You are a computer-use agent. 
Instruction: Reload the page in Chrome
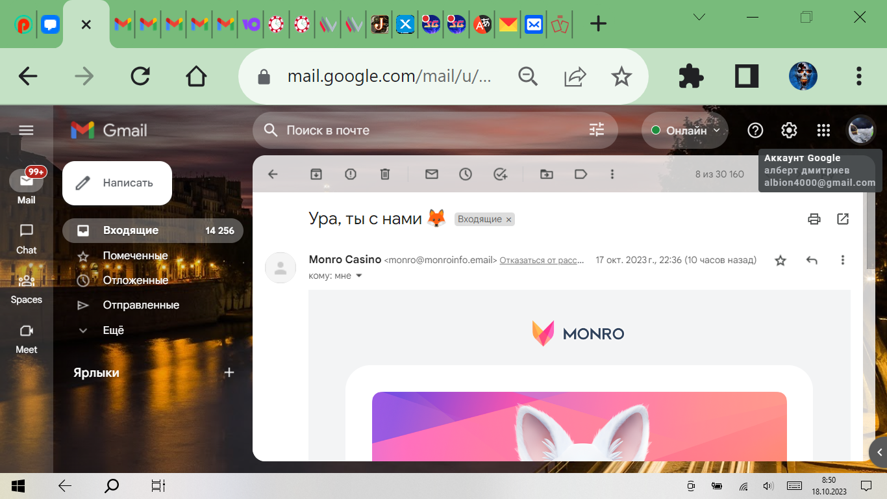140,77
